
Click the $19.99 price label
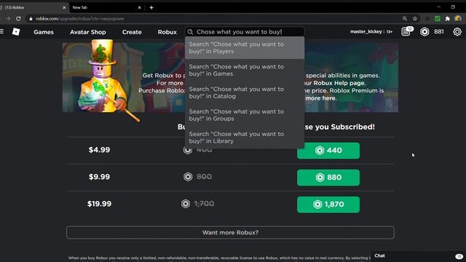pos(99,204)
